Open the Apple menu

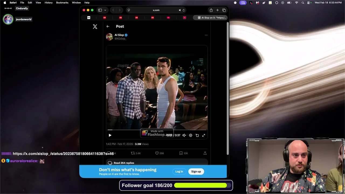coord(5,3)
